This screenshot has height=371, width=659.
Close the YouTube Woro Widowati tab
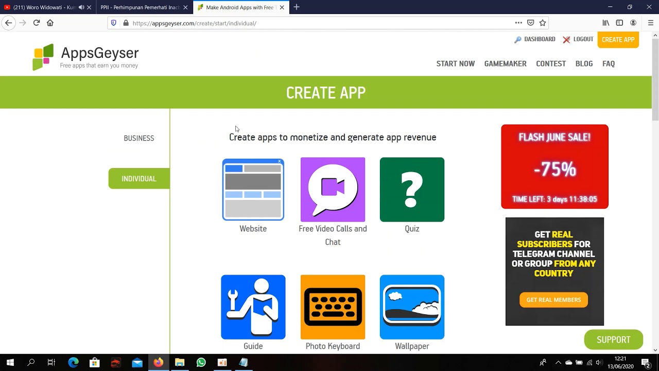coord(89,7)
